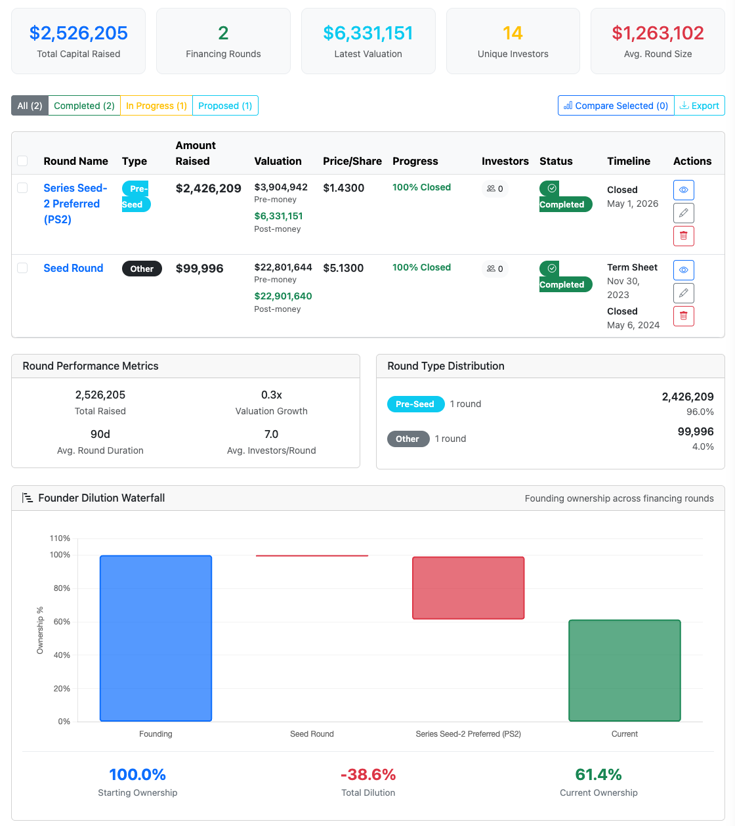Click the Founding bar in the dilution chart

coord(156,637)
